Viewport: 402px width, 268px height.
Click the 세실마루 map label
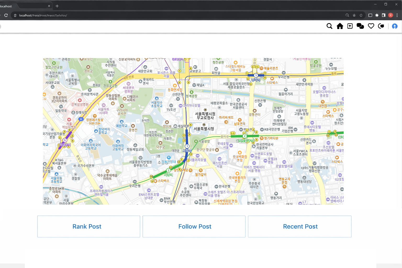183,126
